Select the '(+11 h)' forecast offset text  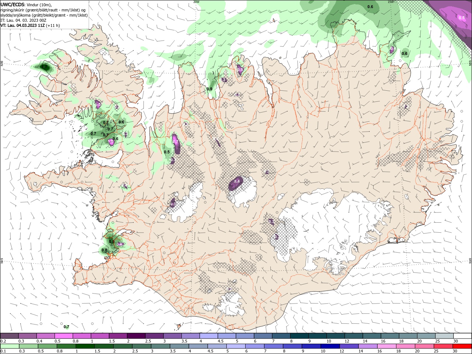point(53,25)
